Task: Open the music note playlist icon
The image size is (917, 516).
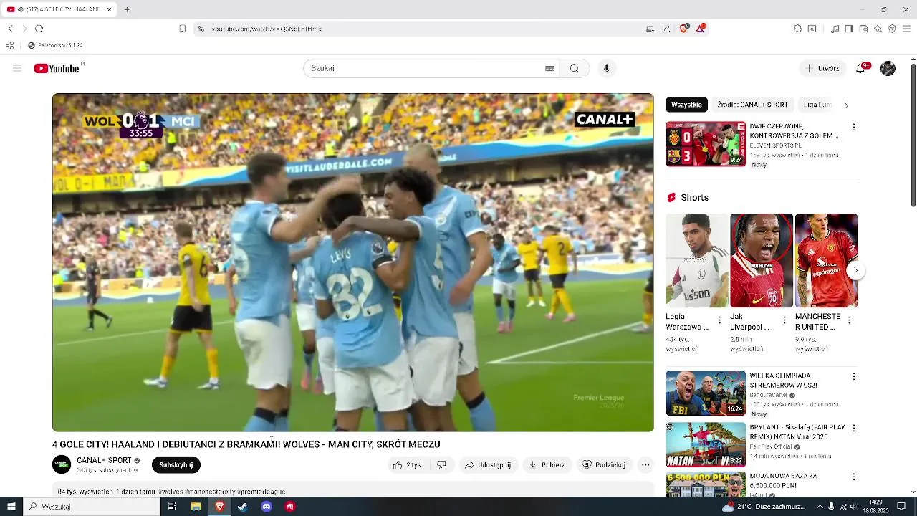Action: (x=835, y=29)
